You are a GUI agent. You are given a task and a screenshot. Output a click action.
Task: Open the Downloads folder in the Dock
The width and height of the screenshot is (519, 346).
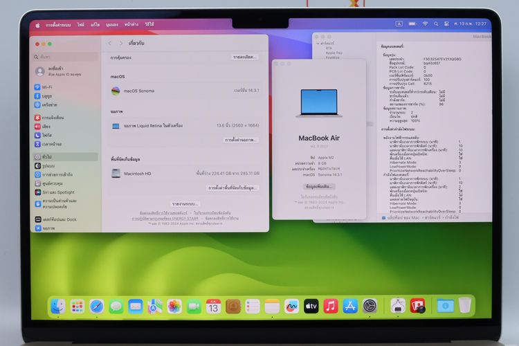pos(445,307)
